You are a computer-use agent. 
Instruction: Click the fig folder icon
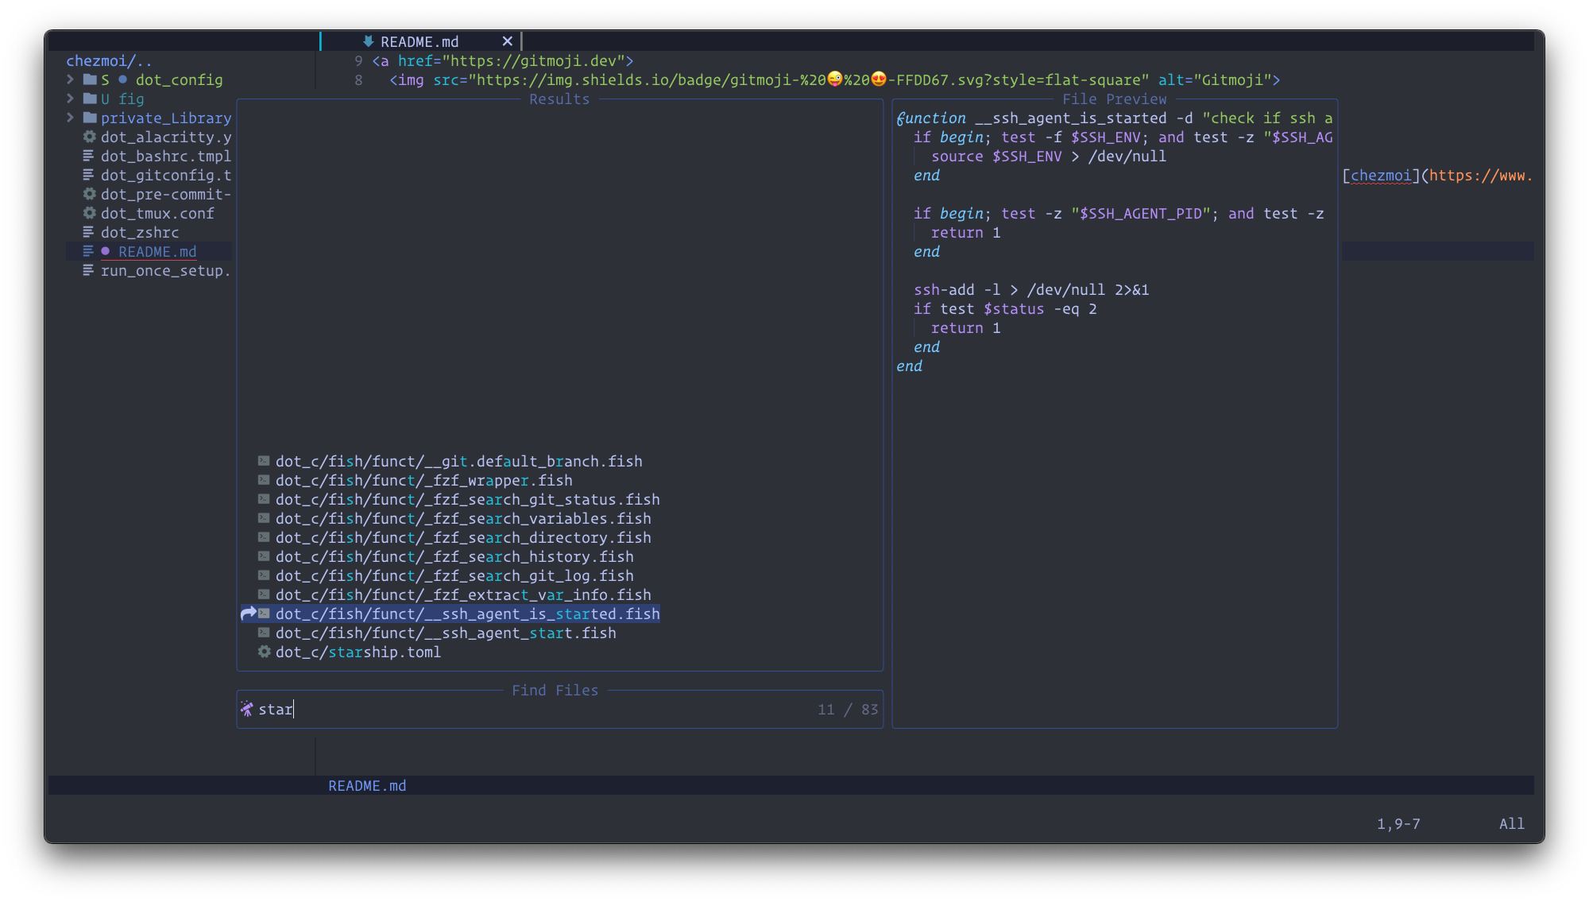point(90,99)
